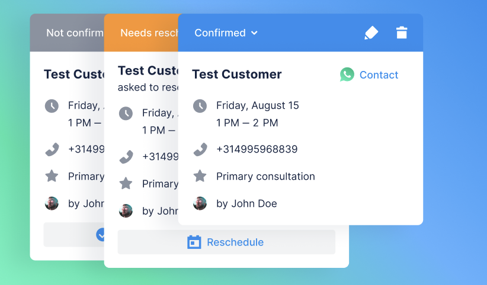The height and width of the screenshot is (285, 487).
Task: Open the Confirmed status dropdown
Action: coord(226,33)
